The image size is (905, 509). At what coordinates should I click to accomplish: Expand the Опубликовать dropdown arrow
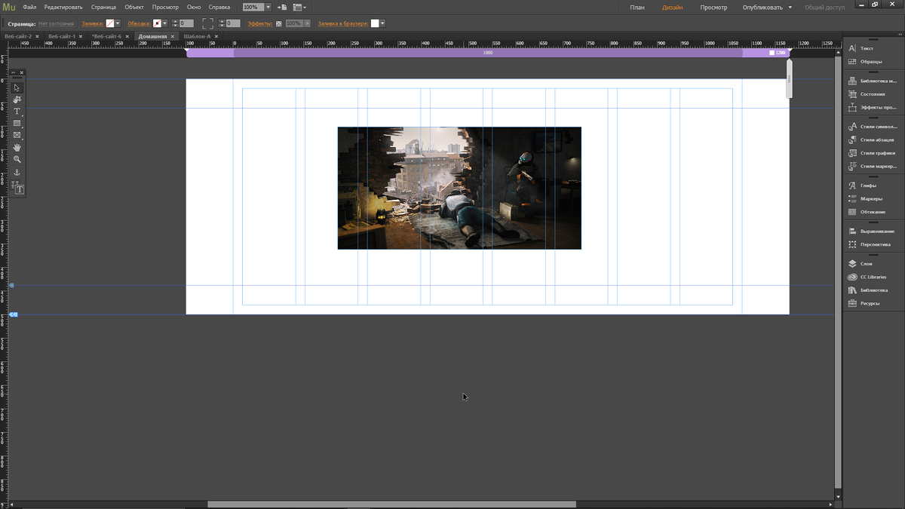[x=790, y=8]
